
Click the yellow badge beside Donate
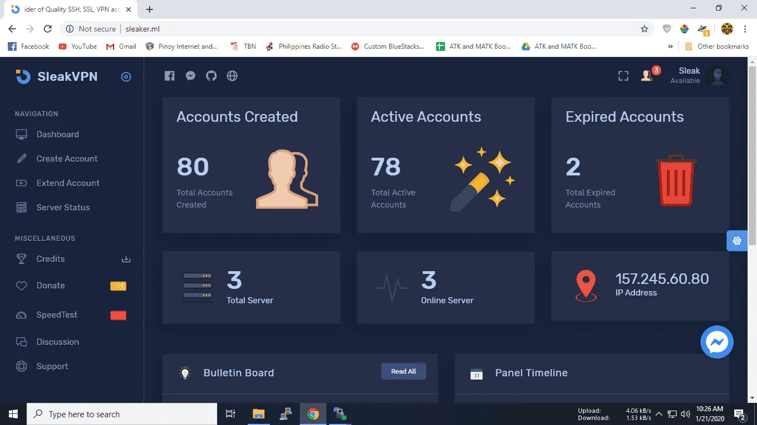point(119,286)
